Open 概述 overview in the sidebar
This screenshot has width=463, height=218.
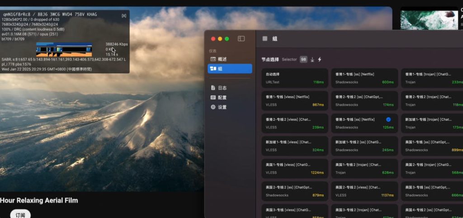[x=230, y=59]
